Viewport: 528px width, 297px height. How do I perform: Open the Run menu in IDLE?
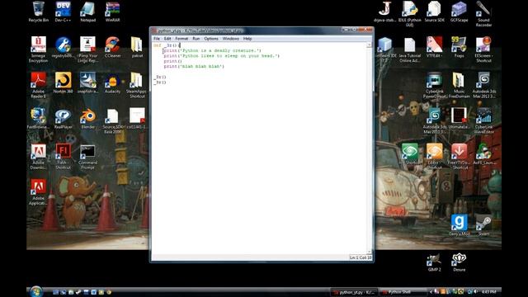click(196, 39)
